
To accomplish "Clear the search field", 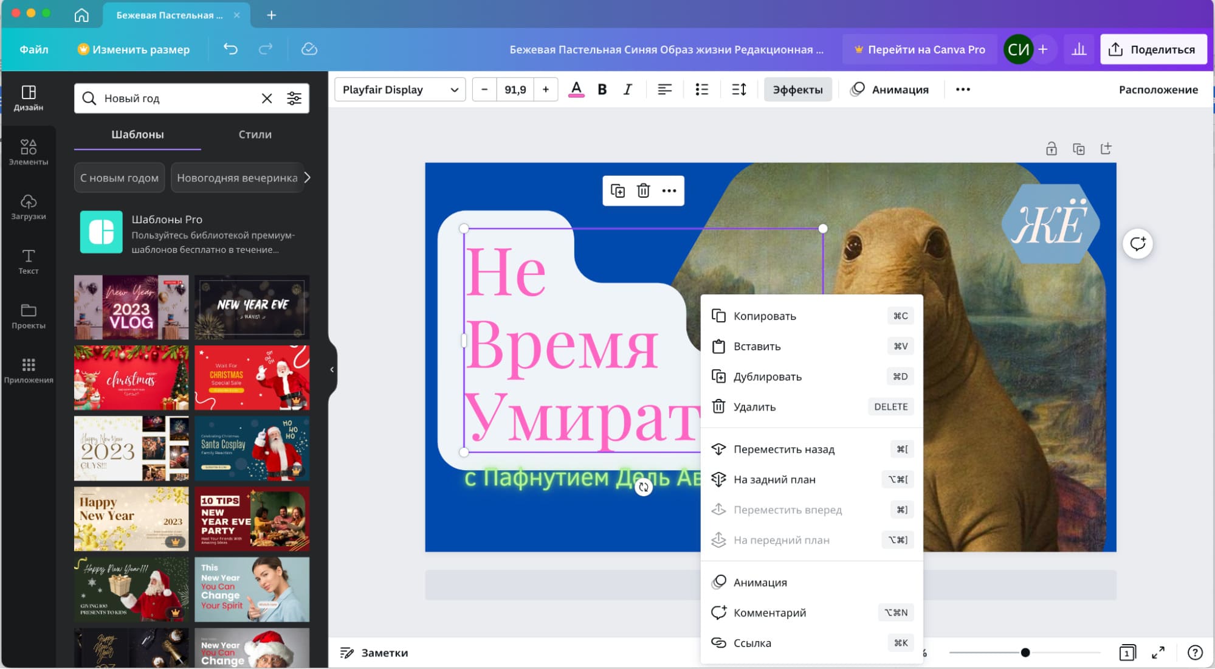I will click(x=267, y=99).
